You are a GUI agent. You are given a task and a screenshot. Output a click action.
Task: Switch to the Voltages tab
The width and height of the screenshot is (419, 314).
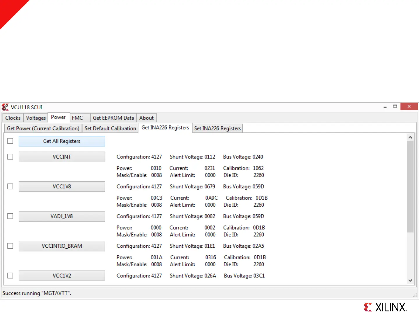point(36,118)
